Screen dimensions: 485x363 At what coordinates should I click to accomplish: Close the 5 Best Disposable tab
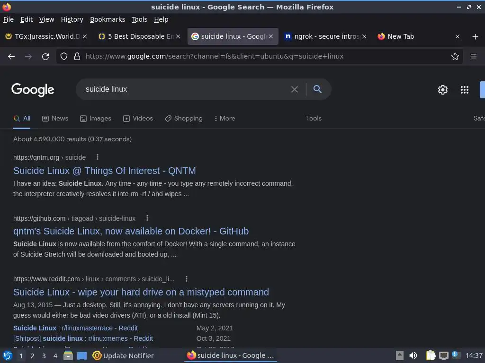[x=178, y=36]
